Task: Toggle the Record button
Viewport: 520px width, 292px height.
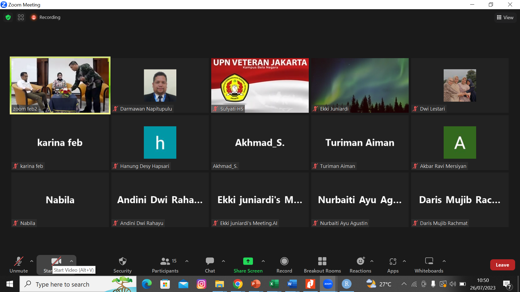Action: click(x=284, y=265)
